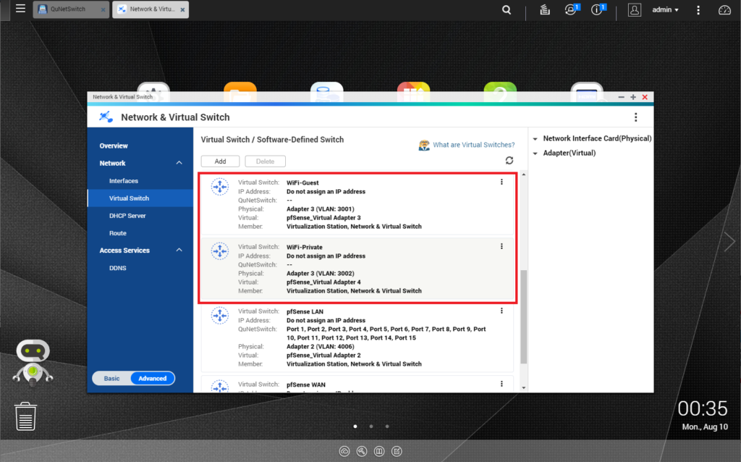Select the second desktop page dot

[x=371, y=427]
